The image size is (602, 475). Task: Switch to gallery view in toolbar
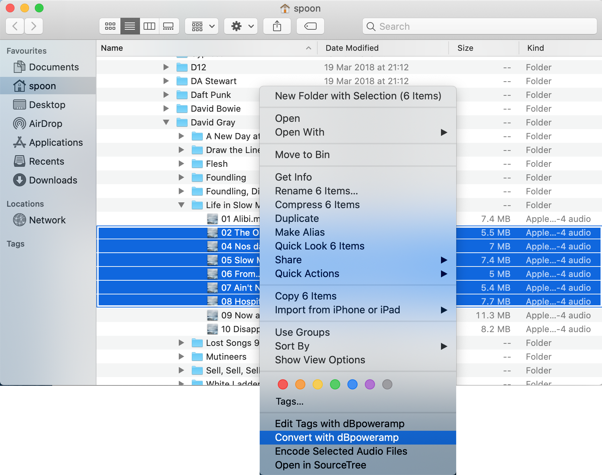[x=169, y=26]
